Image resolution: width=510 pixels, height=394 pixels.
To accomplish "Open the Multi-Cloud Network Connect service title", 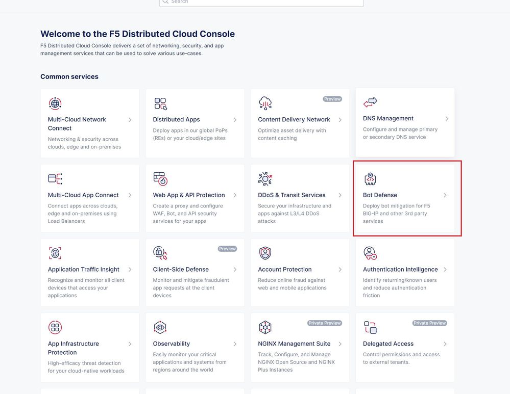I will point(77,124).
